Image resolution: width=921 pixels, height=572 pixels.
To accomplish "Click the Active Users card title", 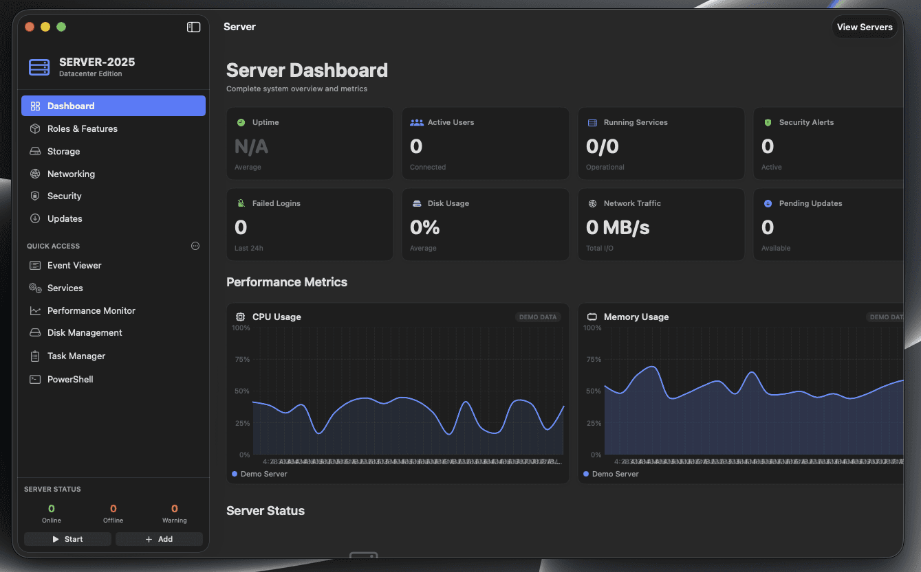I will (x=451, y=122).
